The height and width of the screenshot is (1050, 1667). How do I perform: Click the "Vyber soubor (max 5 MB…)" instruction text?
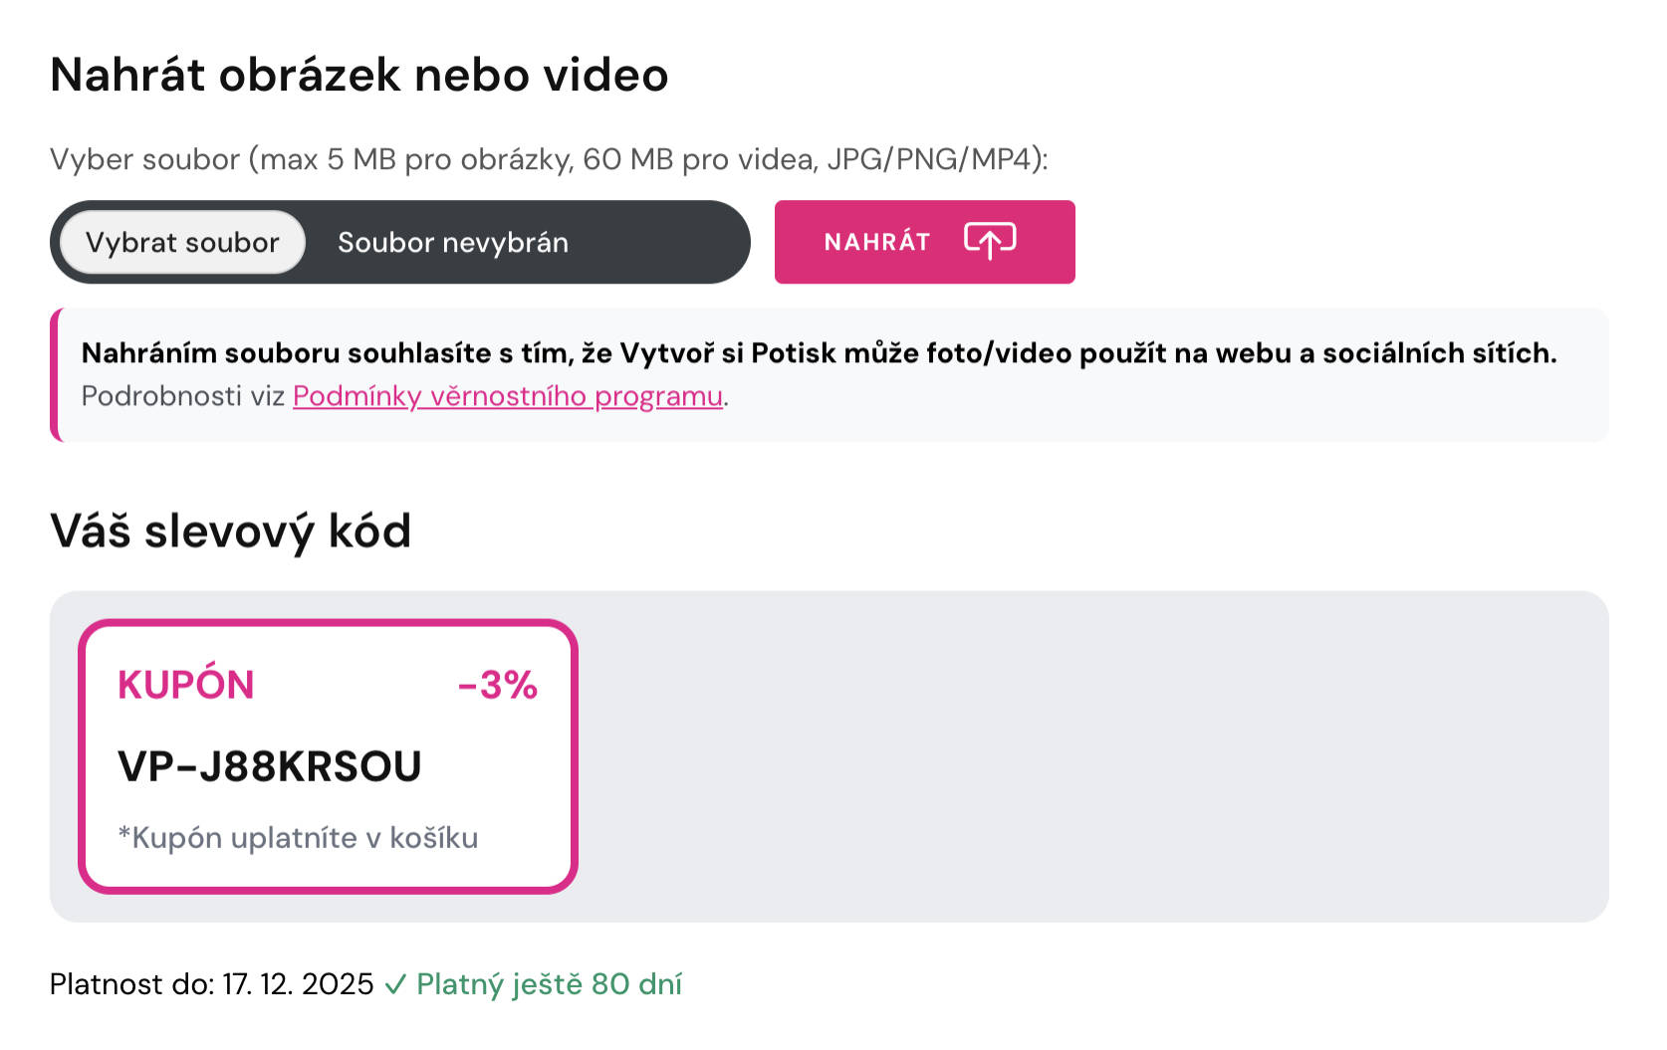(549, 159)
